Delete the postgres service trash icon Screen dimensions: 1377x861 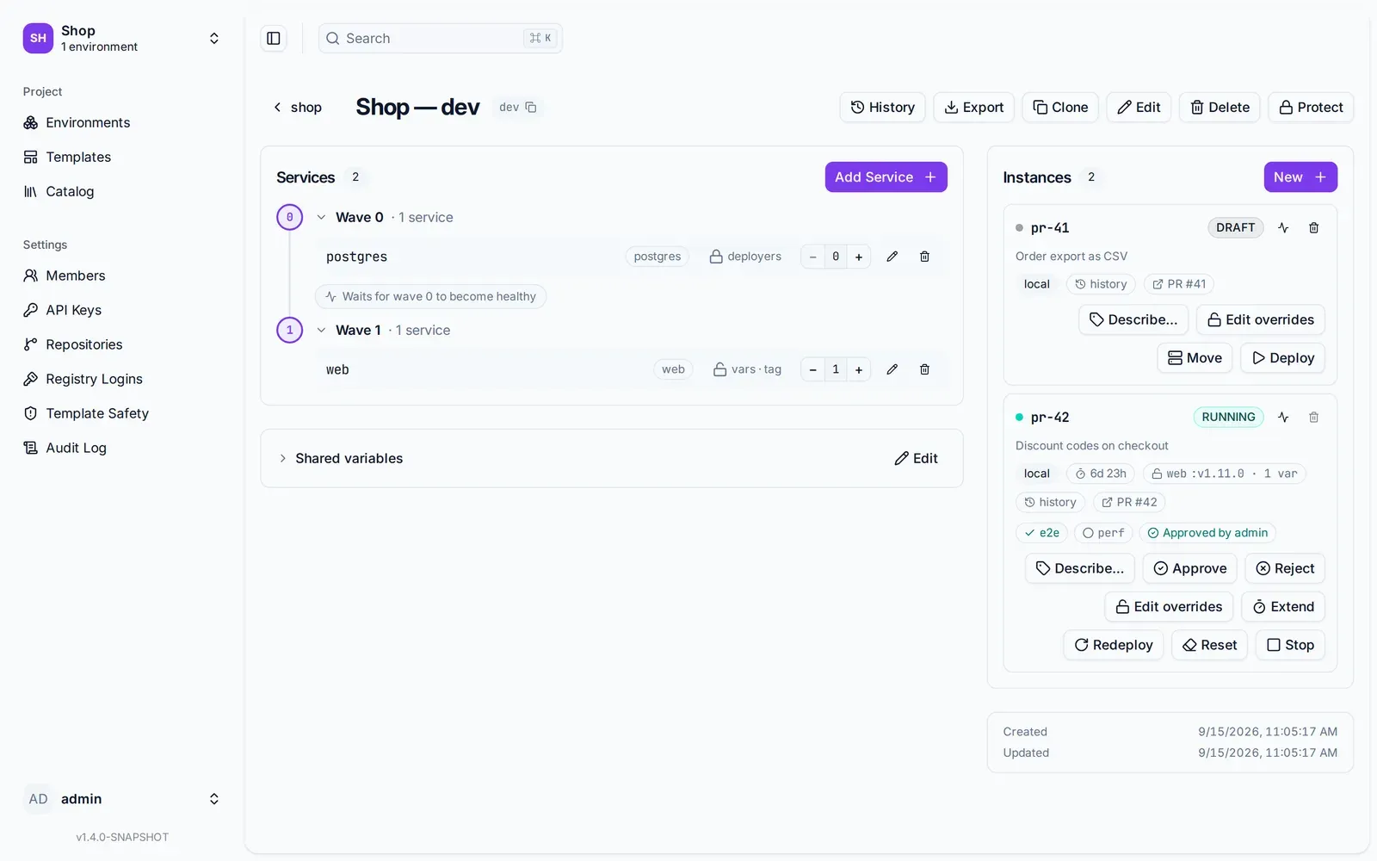pos(924,257)
